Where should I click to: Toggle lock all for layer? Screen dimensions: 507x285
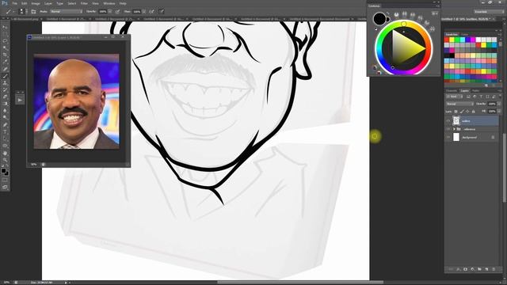(474, 112)
